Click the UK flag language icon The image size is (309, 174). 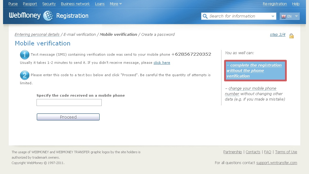[x=284, y=16]
